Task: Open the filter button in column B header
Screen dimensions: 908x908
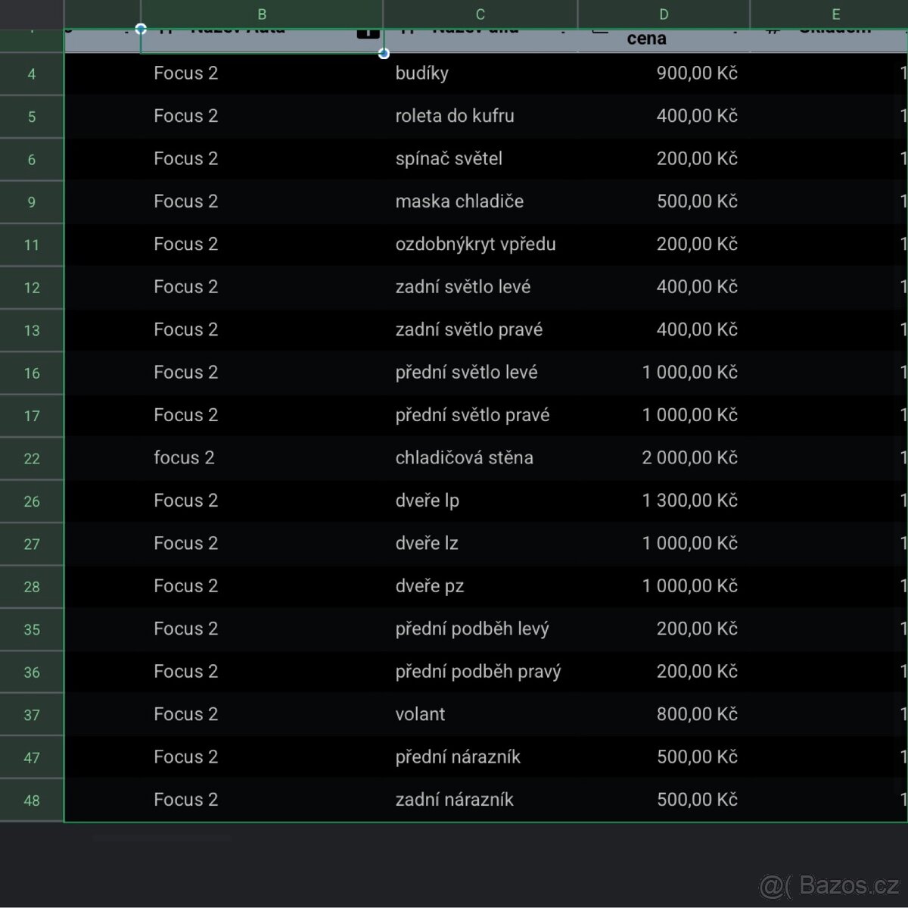Action: pyautogui.click(x=368, y=33)
